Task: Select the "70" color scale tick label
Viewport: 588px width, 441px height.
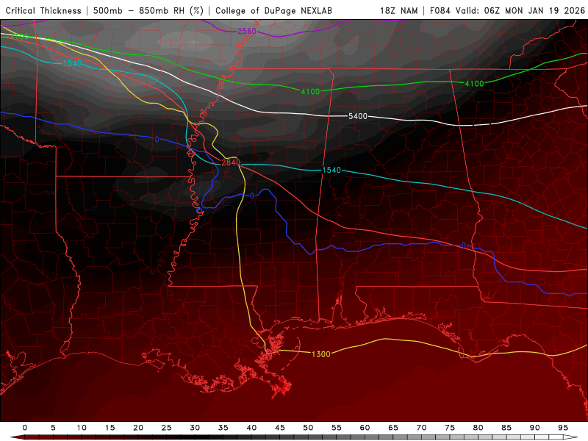Action: click(421, 428)
